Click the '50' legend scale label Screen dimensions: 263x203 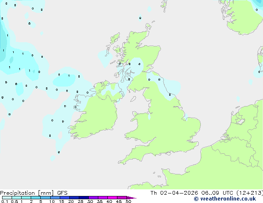[128, 201]
